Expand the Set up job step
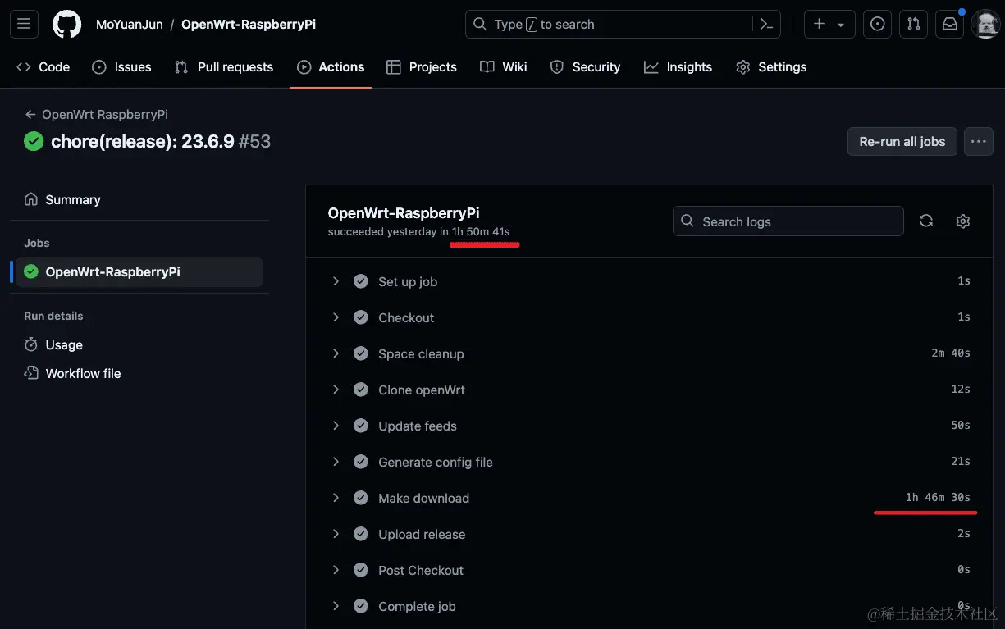 pyautogui.click(x=336, y=281)
